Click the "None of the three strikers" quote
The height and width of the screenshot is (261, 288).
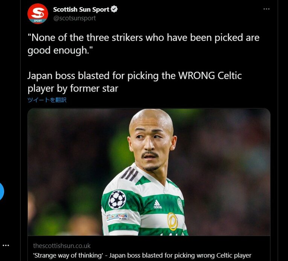[143, 44]
